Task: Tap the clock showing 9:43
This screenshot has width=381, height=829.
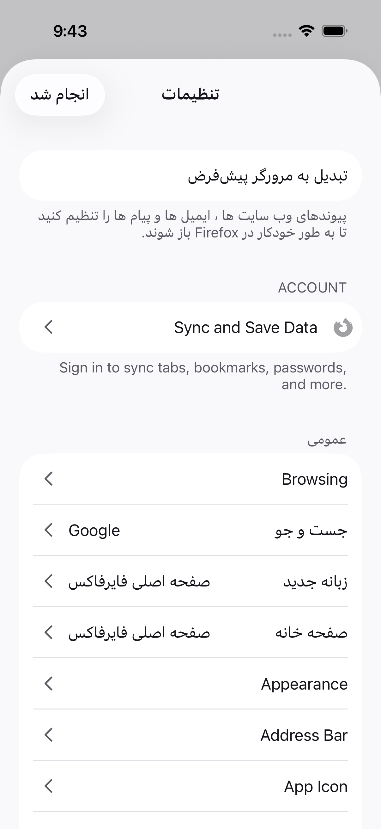Action: 70,31
